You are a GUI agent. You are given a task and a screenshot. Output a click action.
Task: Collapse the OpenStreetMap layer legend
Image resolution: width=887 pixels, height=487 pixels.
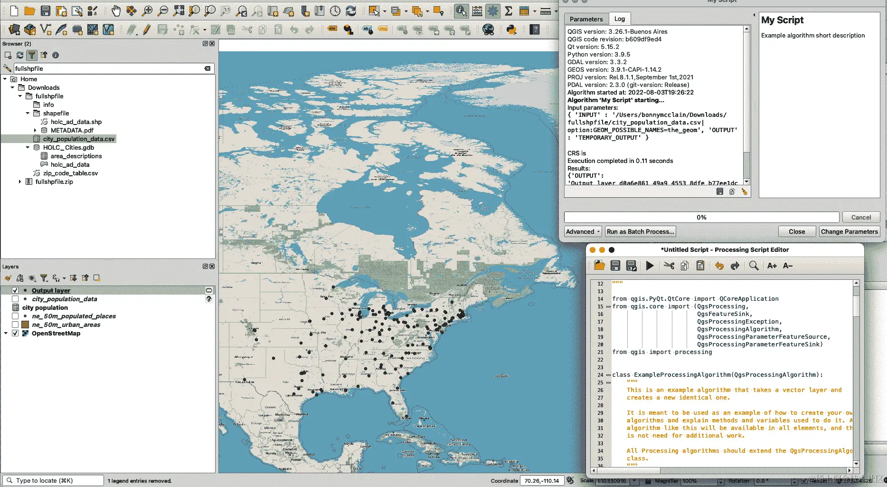click(6, 333)
